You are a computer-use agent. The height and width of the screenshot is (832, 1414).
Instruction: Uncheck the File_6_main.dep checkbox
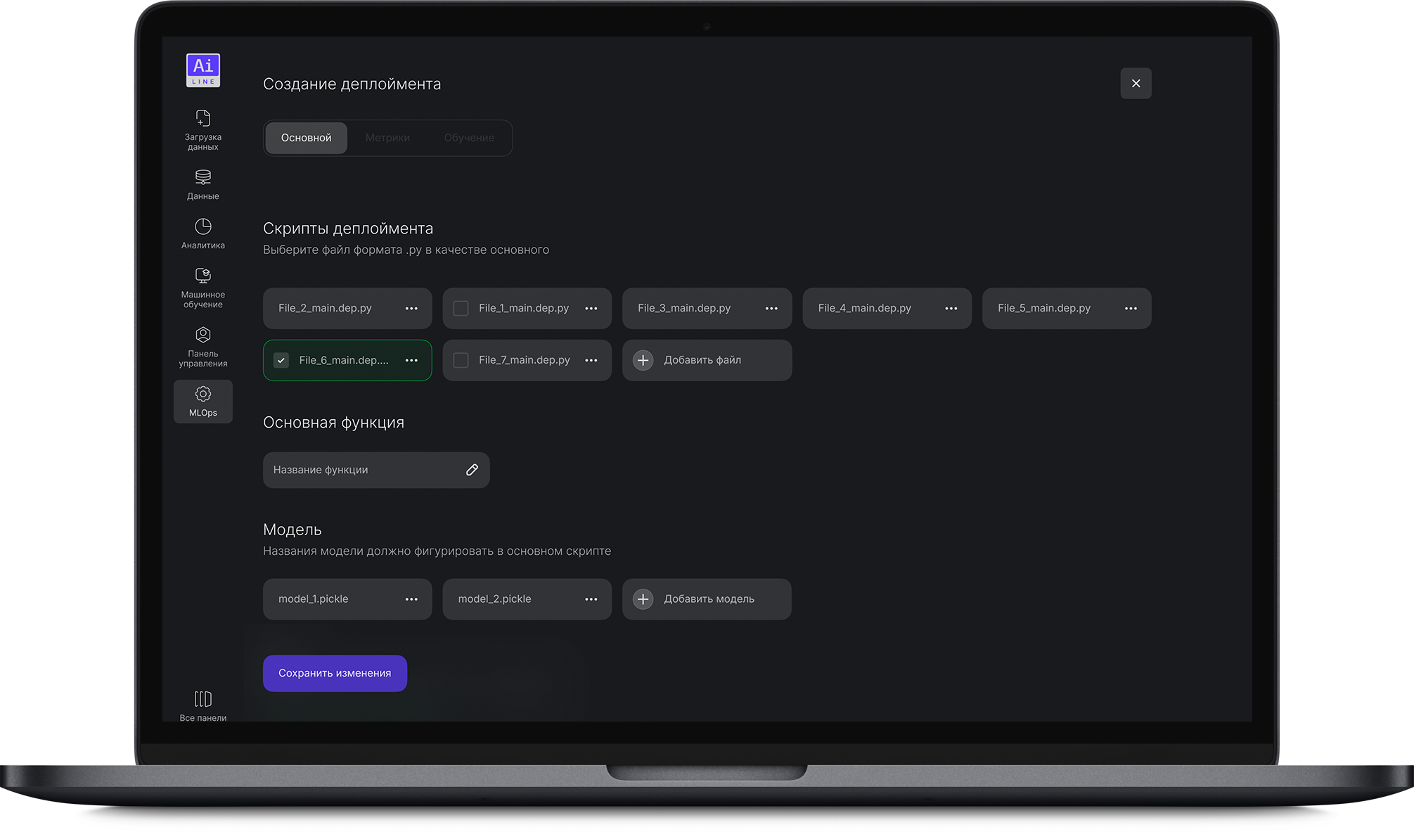(x=281, y=361)
